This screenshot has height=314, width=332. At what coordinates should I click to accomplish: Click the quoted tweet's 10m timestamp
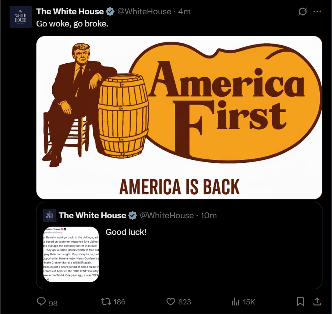[209, 215]
